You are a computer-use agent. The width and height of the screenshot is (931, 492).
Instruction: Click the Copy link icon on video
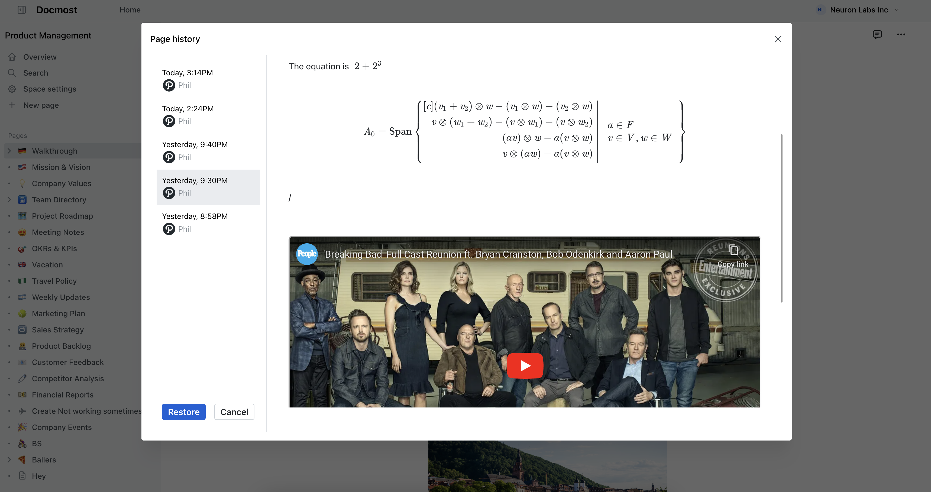tap(733, 250)
